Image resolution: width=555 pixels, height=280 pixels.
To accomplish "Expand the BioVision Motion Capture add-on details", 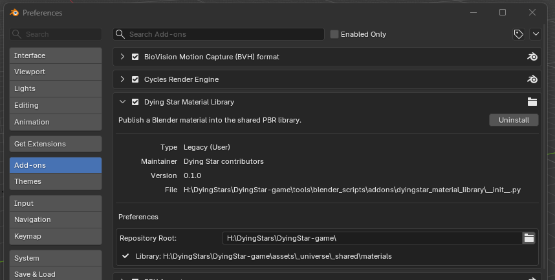I will pos(122,57).
